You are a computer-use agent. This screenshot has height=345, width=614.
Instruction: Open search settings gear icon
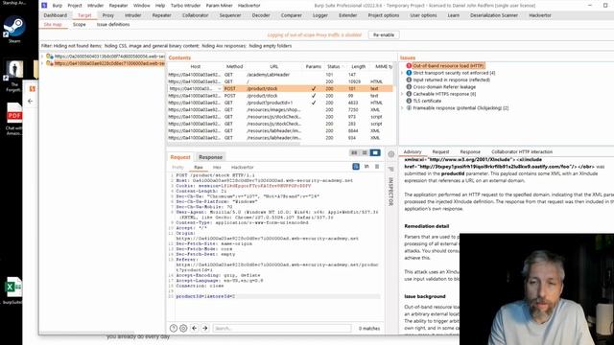click(183, 328)
